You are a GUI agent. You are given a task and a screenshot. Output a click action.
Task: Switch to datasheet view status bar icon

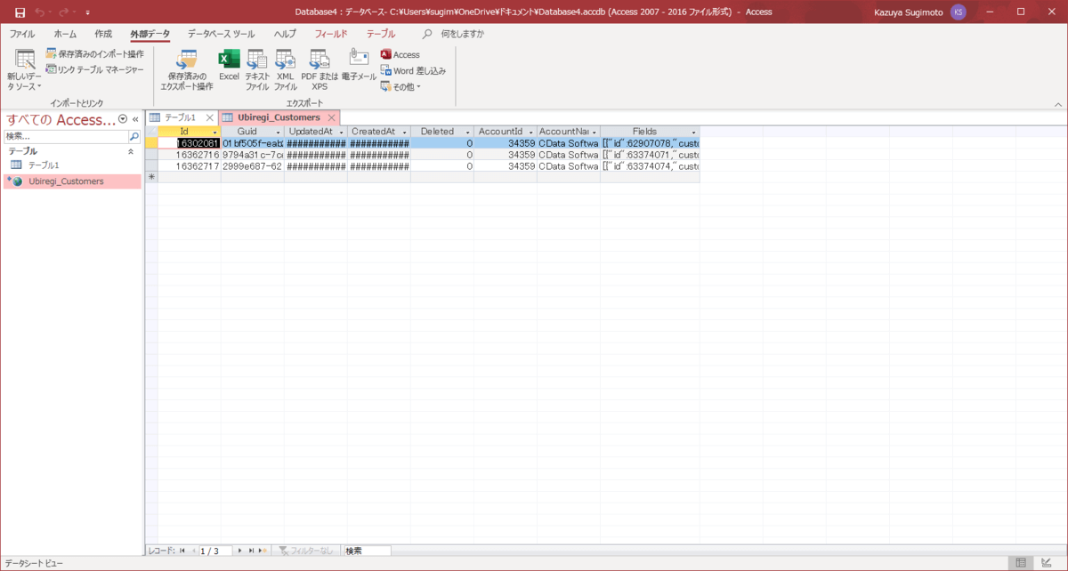[1021, 563]
